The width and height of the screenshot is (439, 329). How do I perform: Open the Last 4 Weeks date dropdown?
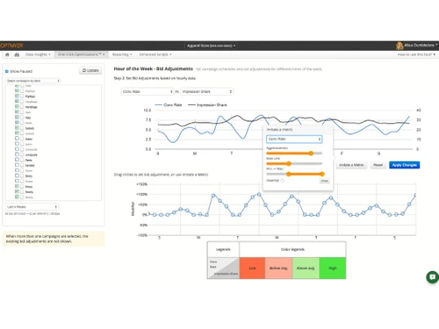(32, 207)
